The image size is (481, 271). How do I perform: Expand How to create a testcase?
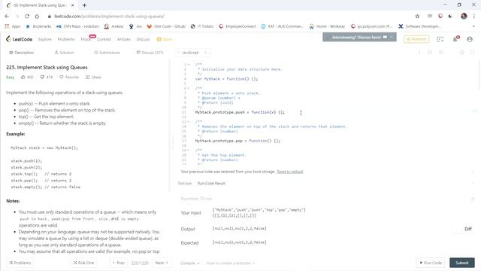click(x=231, y=263)
